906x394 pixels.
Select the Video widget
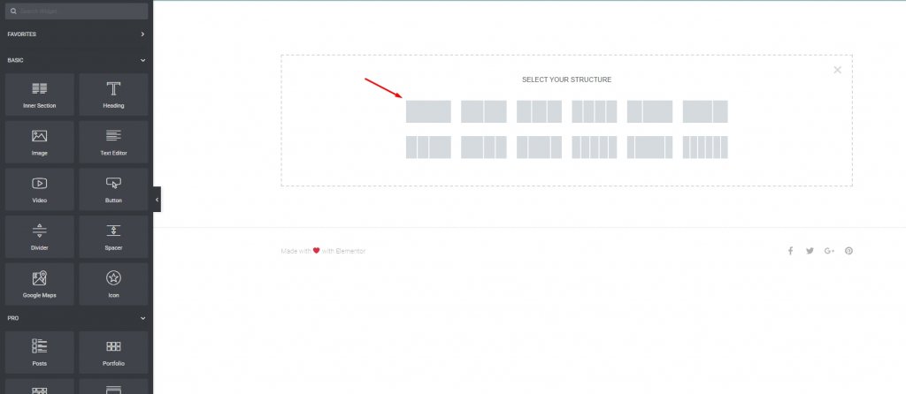pos(39,189)
